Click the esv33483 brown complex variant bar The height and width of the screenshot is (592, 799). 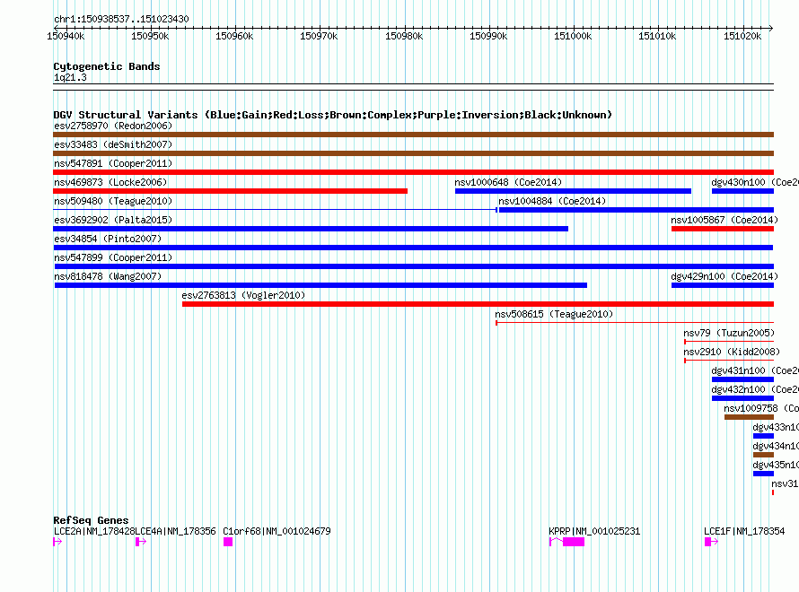point(413,153)
